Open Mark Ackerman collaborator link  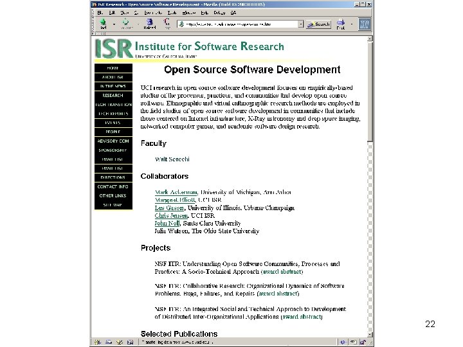coord(176,192)
